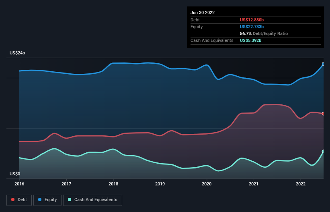Click the Equity label in tooltip
The height and width of the screenshot is (212, 330).
(x=197, y=27)
